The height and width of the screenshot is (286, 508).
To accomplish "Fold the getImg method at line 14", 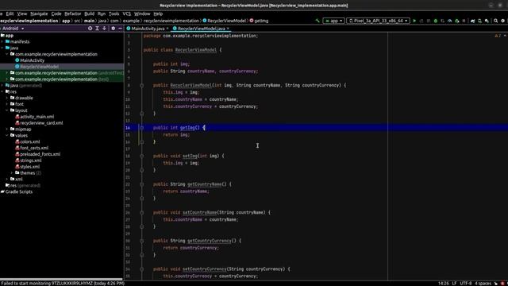I will click(141, 128).
